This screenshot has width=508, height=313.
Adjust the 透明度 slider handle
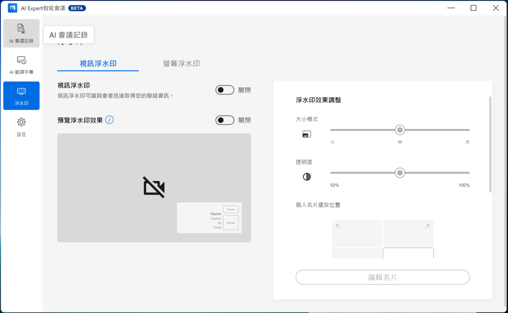click(x=400, y=173)
